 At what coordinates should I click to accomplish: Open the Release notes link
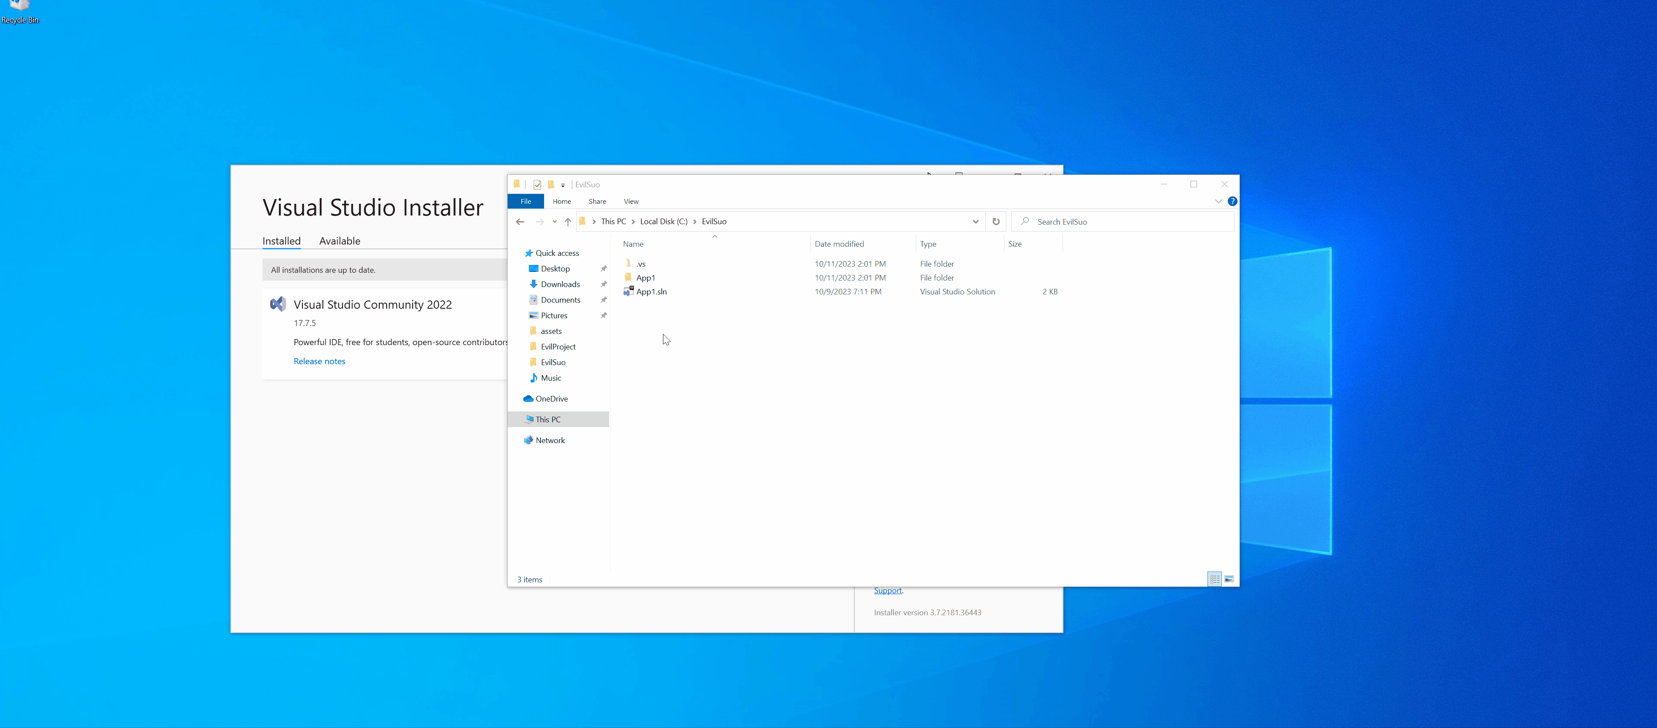pos(319,361)
